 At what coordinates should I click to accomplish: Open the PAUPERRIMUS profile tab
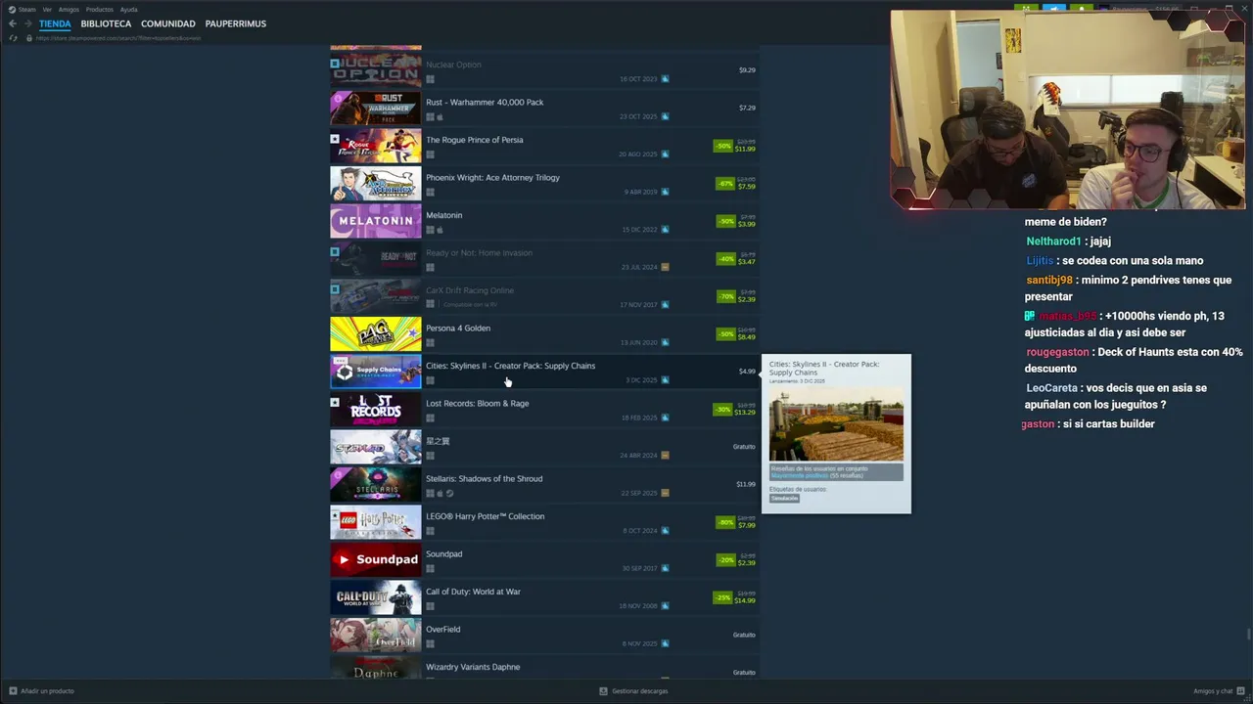236,23
